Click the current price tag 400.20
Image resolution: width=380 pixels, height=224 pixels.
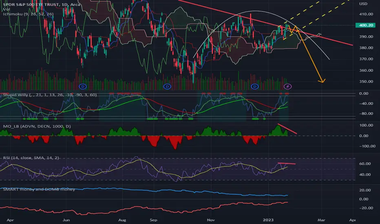point(365,25)
